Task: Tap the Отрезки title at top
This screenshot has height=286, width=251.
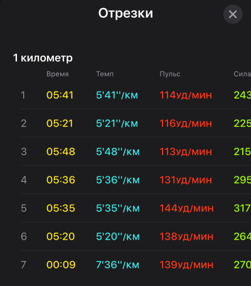Action: [x=125, y=13]
